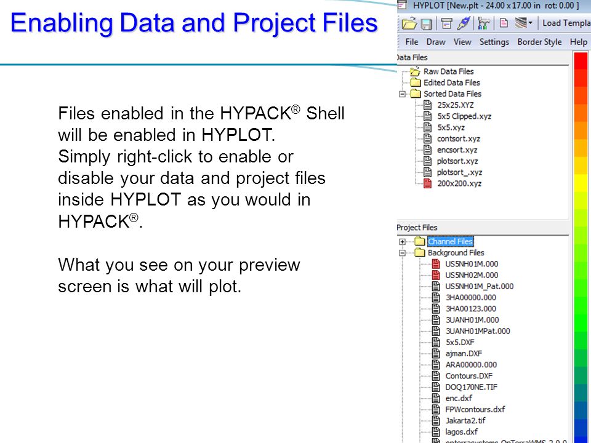Select the Edited Data Files folder
The width and height of the screenshot is (591, 443).
[451, 82]
